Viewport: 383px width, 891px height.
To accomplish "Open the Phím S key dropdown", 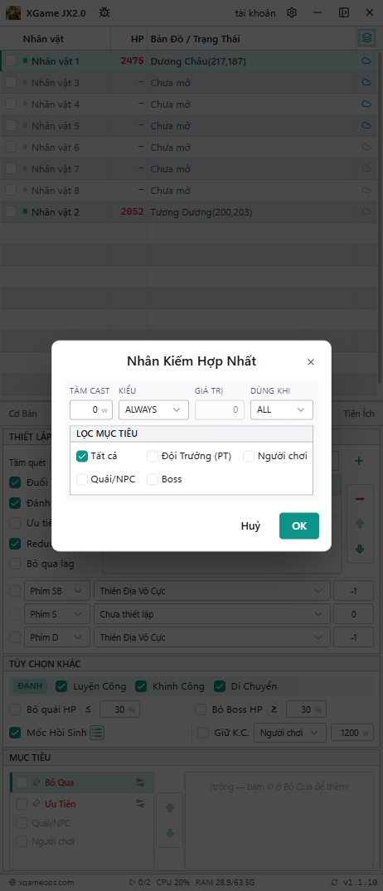I will (57, 614).
